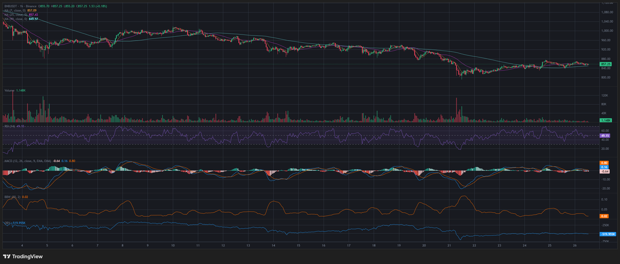Click the 1,000.00 price axis label
This screenshot has height=264, width=620.
[x=606, y=30]
